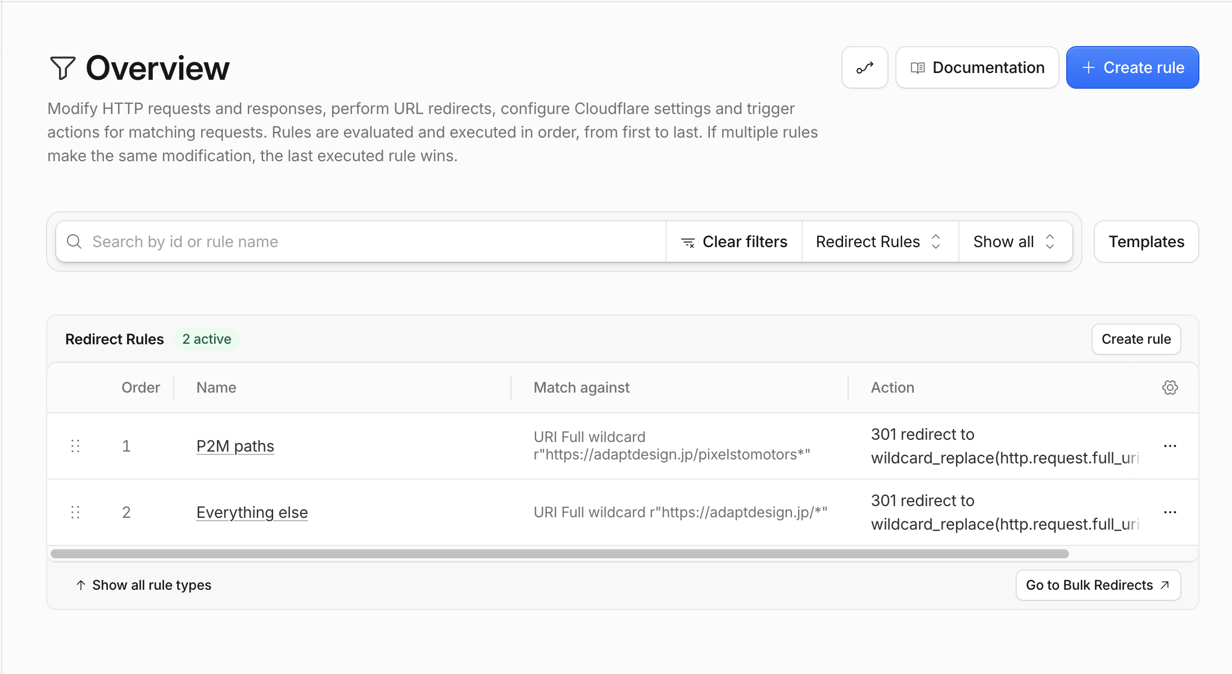Click the 301 redirect action for P2M paths

pos(1005,446)
